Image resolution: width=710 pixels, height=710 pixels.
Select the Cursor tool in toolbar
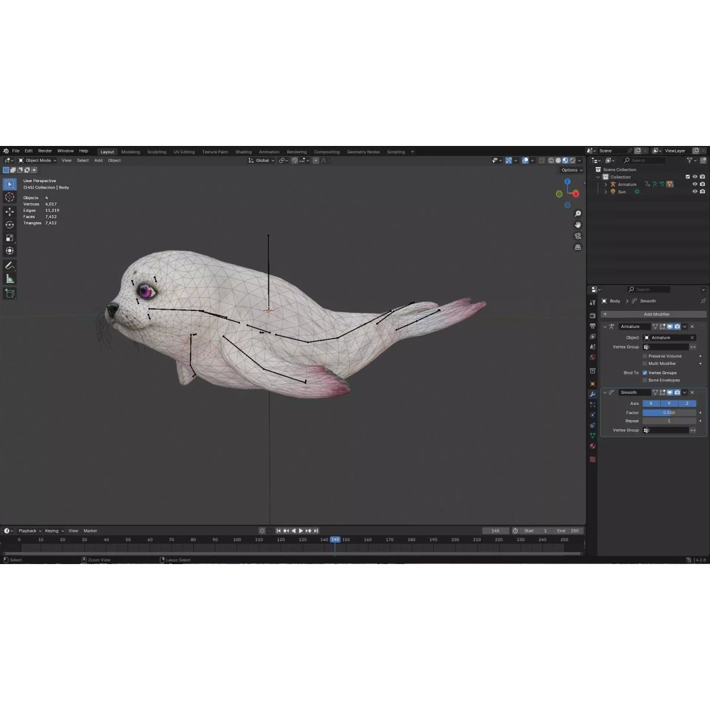9,197
